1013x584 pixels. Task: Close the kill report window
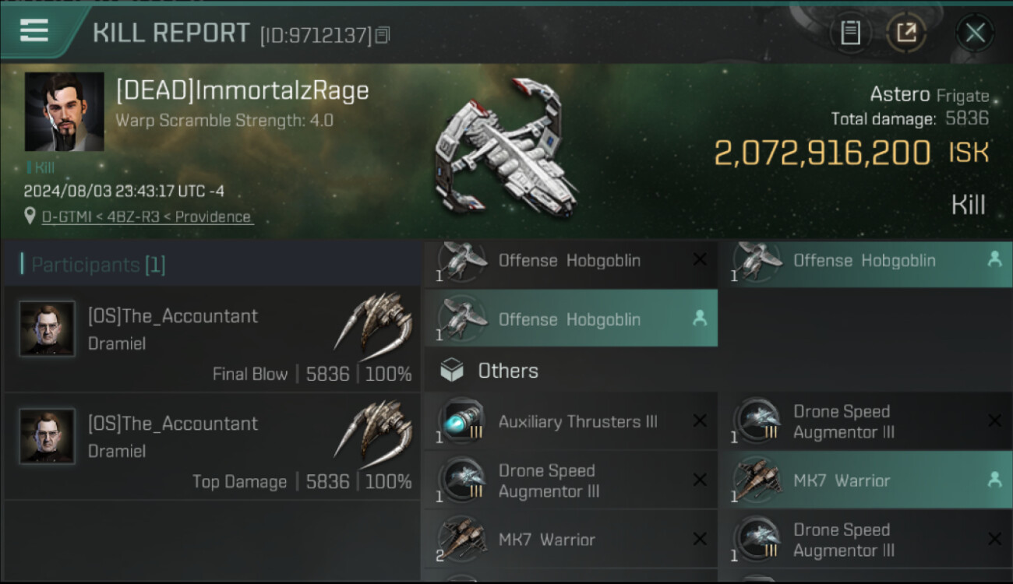coord(975,33)
